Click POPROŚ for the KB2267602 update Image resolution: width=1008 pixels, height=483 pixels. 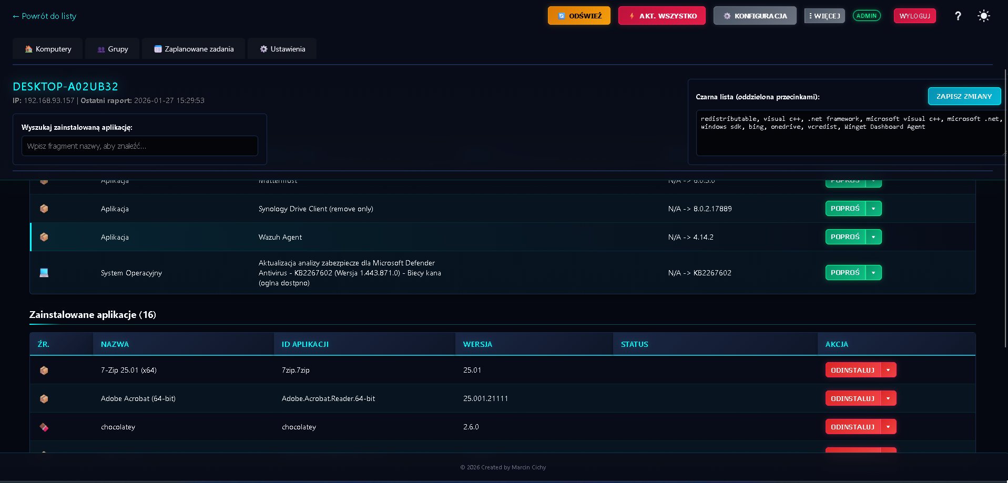(846, 273)
